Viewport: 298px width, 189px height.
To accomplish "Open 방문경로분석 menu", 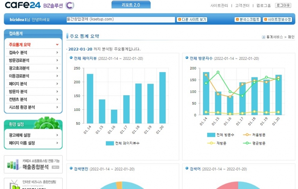I will point(19,60).
